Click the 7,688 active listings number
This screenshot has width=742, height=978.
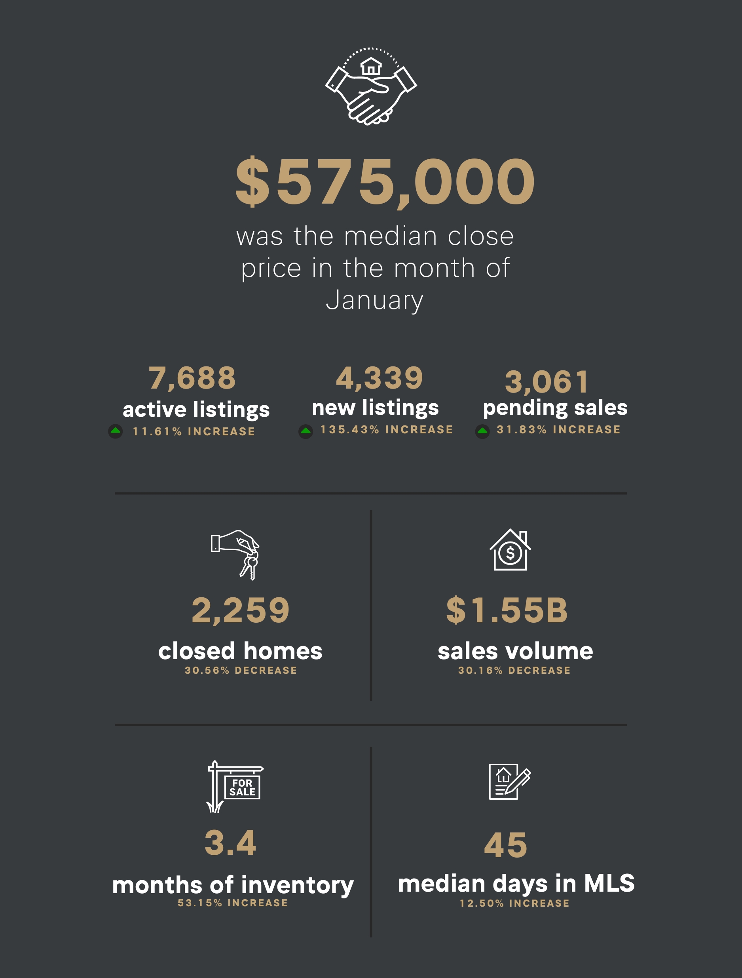coord(192,378)
